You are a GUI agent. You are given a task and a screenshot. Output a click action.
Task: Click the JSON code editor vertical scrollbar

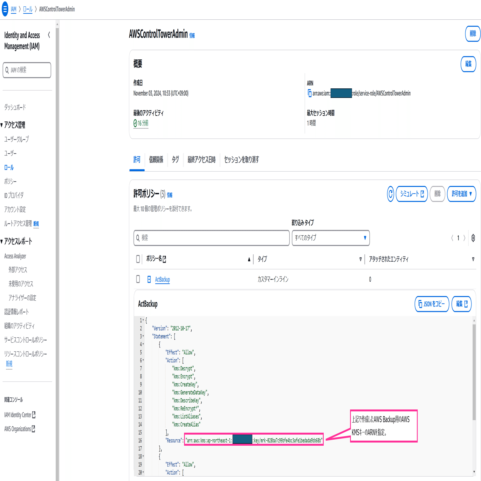pyautogui.click(x=474, y=372)
